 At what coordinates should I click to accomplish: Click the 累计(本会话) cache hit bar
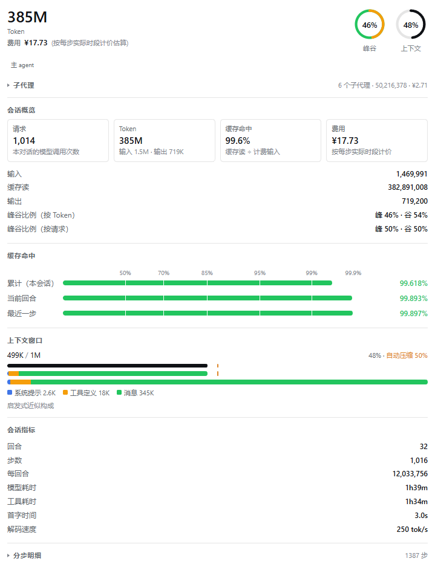pyautogui.click(x=197, y=283)
